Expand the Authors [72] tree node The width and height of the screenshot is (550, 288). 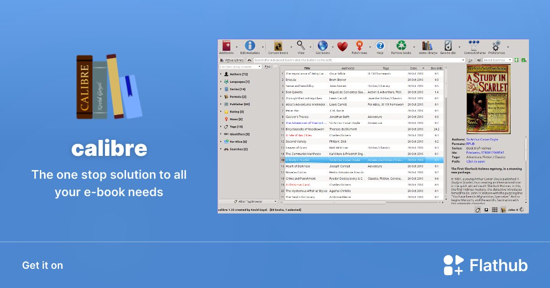point(221,74)
